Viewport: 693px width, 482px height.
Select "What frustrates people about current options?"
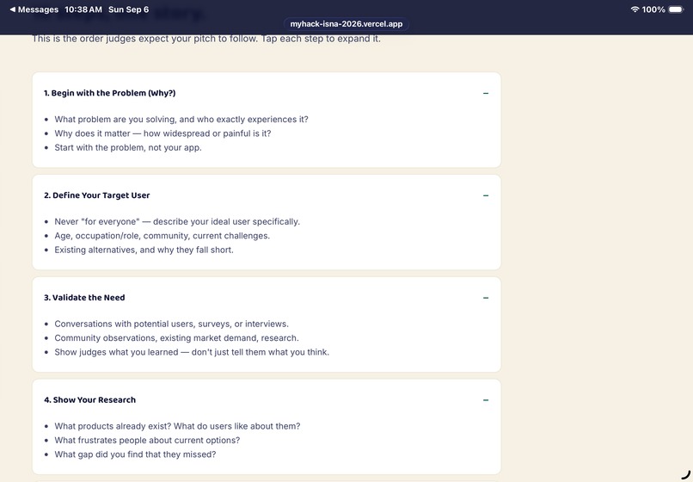(147, 440)
